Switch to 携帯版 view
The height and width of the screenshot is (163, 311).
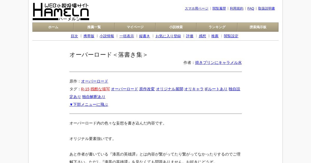point(89,36)
